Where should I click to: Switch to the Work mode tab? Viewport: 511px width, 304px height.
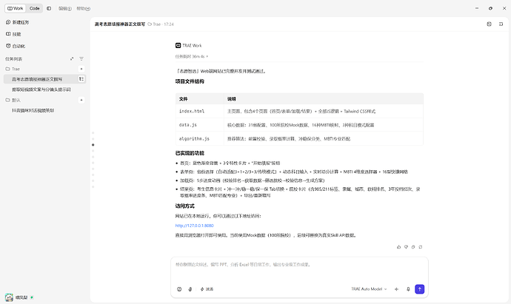tap(15, 8)
